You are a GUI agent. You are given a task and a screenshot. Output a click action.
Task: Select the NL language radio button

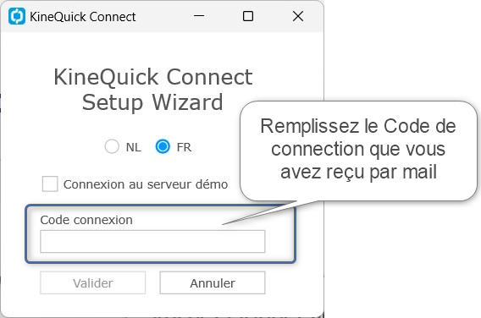[x=112, y=146]
